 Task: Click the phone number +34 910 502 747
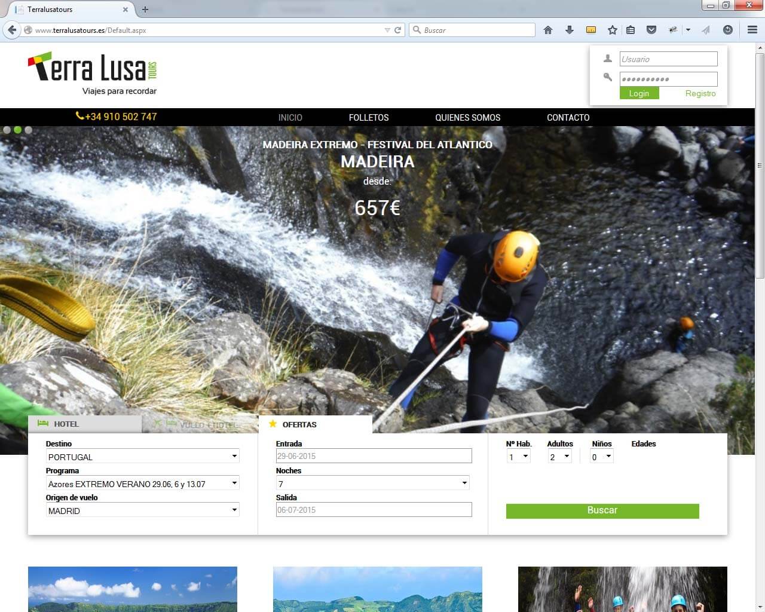point(117,117)
